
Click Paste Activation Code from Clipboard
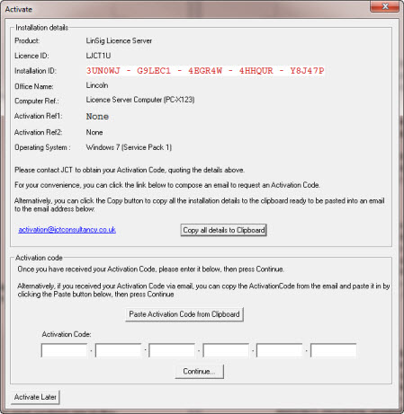coord(184,314)
